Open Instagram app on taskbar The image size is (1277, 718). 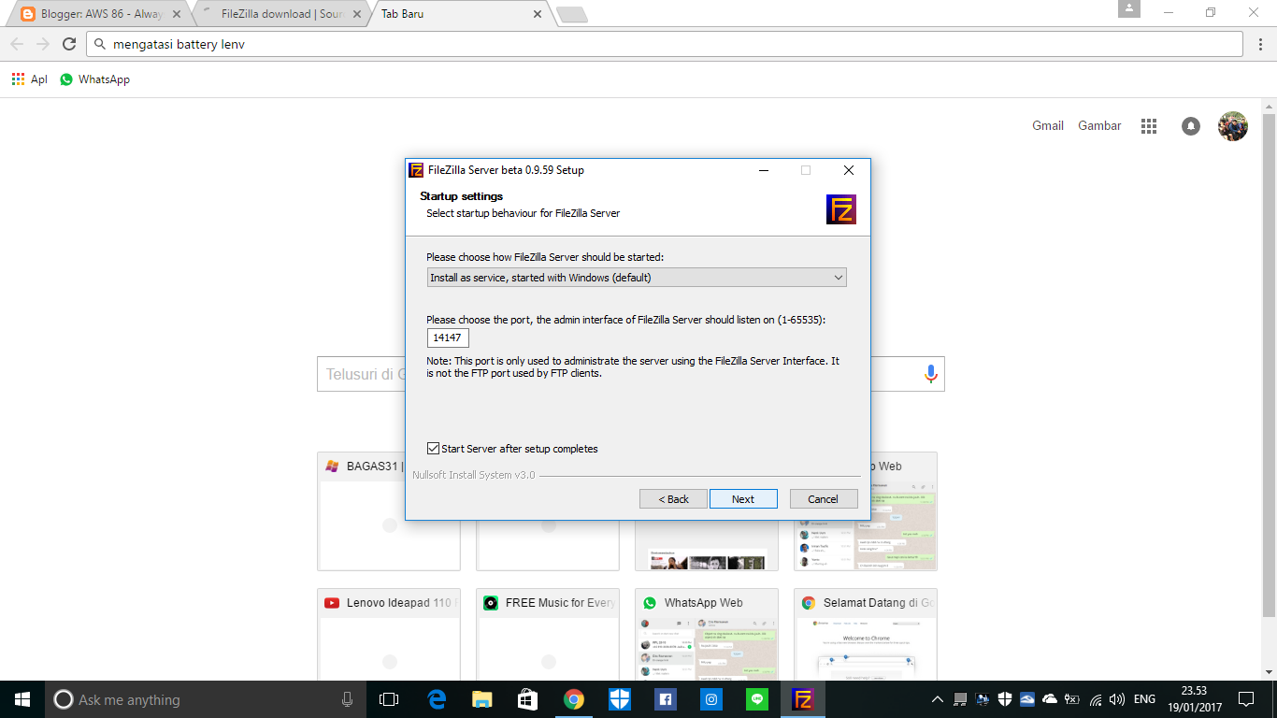click(x=710, y=699)
